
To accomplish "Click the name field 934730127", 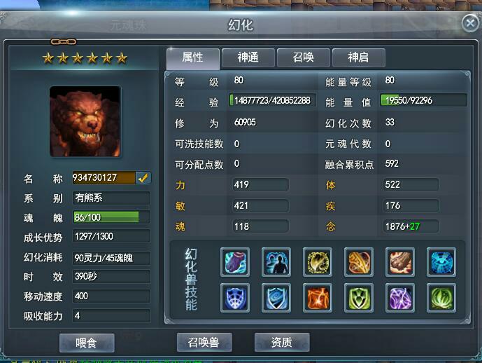I will [x=104, y=178].
